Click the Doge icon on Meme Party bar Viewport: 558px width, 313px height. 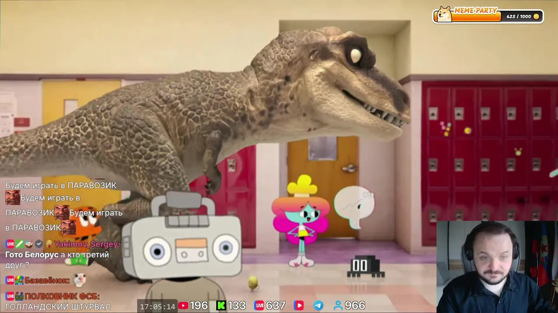pos(444,14)
